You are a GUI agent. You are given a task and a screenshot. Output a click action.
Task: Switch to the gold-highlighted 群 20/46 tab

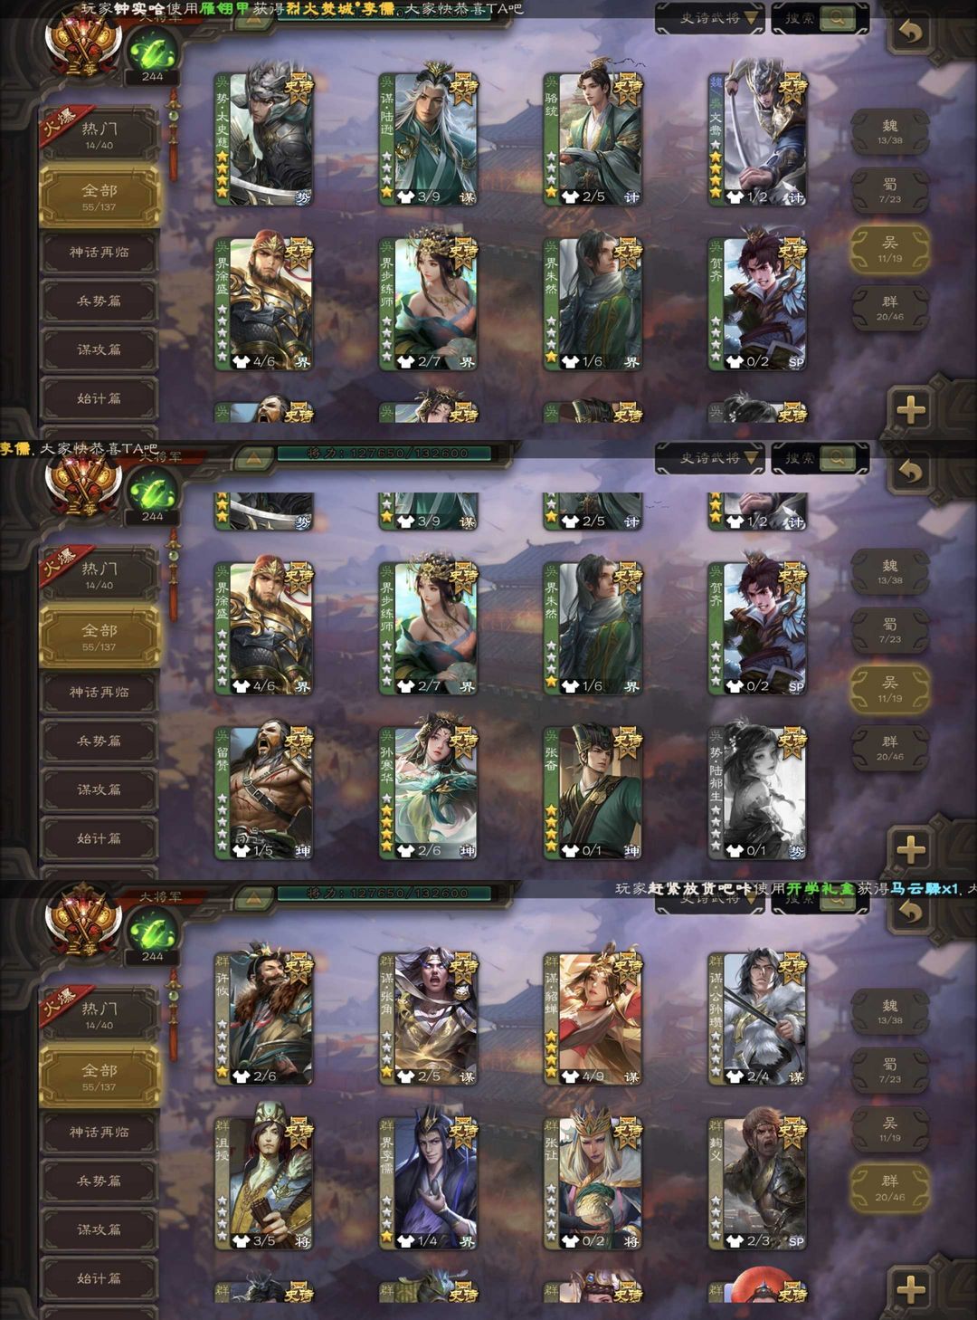(889, 1188)
